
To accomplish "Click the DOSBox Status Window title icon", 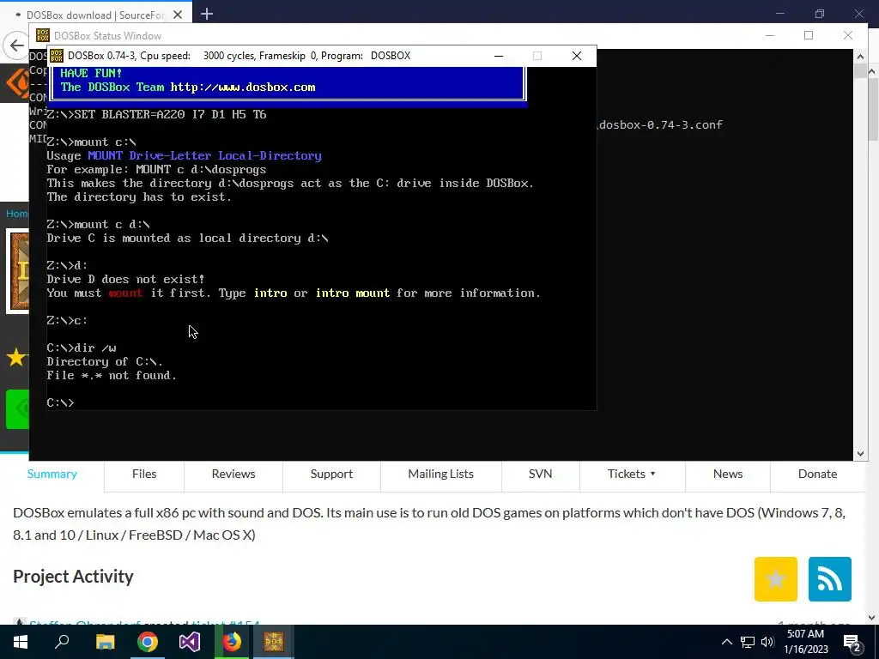I will [x=43, y=35].
